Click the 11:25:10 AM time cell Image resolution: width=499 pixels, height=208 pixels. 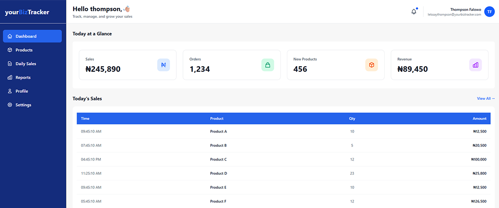pyautogui.click(x=91, y=173)
